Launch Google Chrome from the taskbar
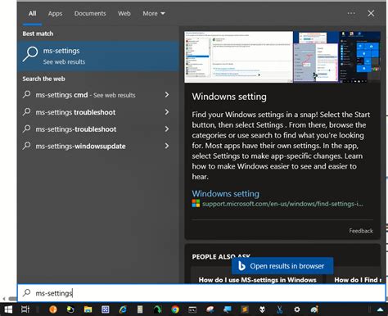This screenshot has width=388, height=316. point(175,309)
